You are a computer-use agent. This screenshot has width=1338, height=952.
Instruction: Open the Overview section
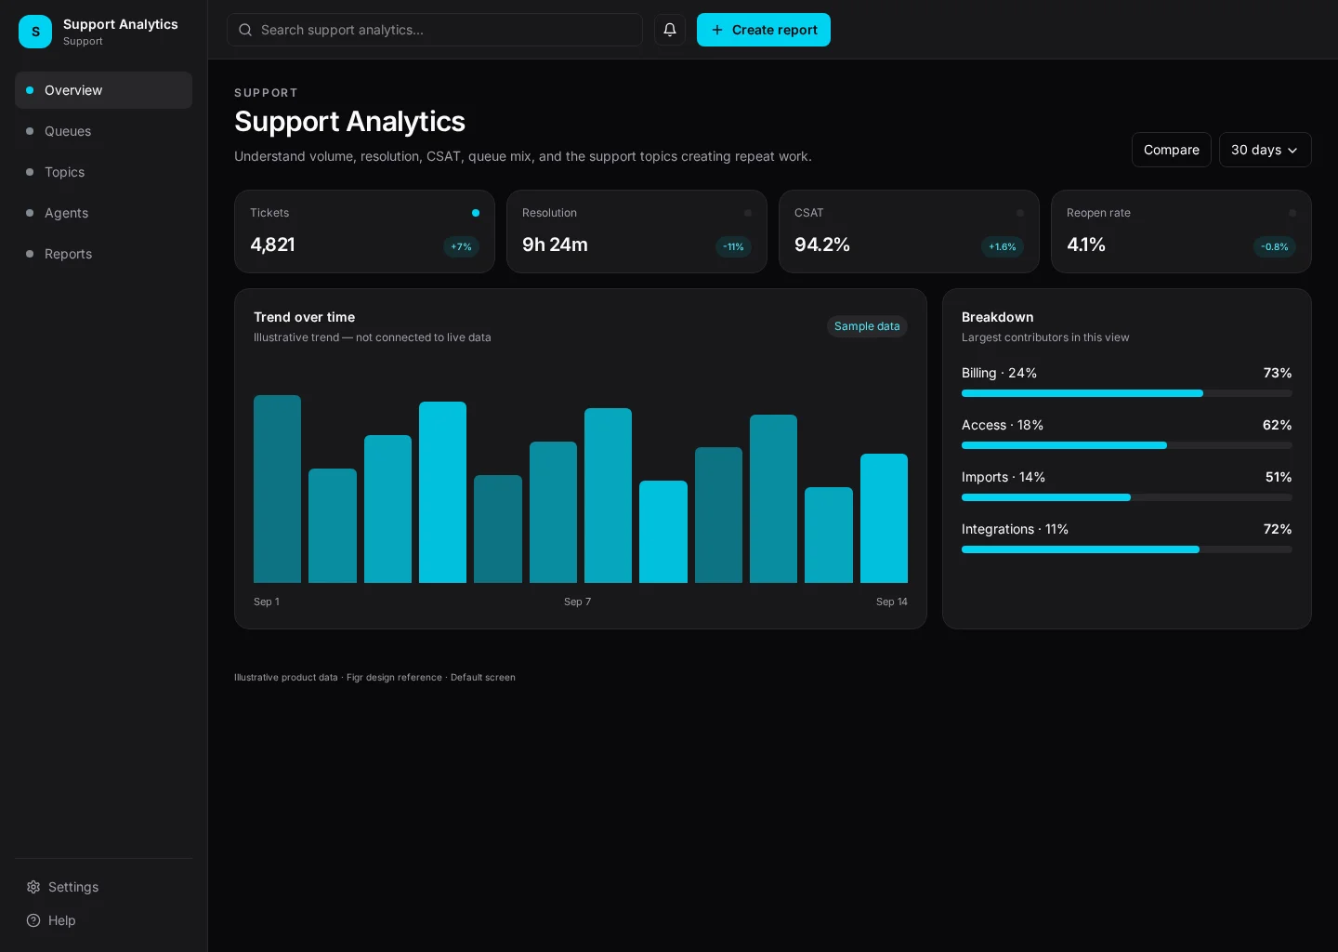tap(103, 90)
